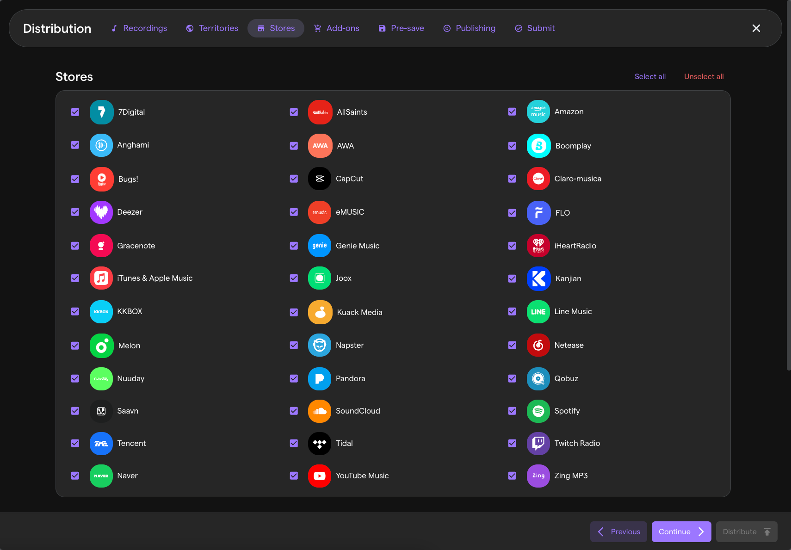Click the iTunes & Apple Music icon
Image resolution: width=791 pixels, height=550 pixels.
click(x=101, y=278)
